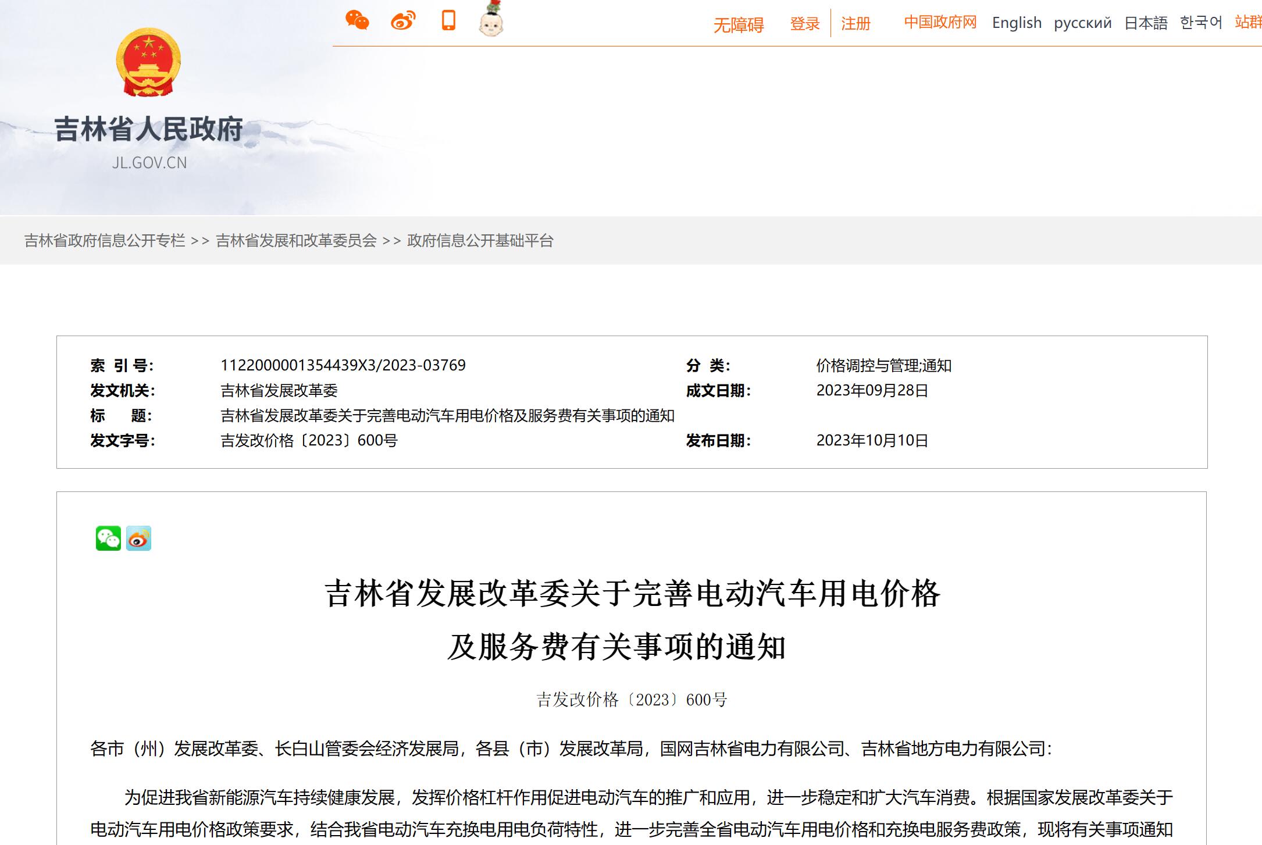Switch site language to 한국어

pyautogui.click(x=1201, y=23)
